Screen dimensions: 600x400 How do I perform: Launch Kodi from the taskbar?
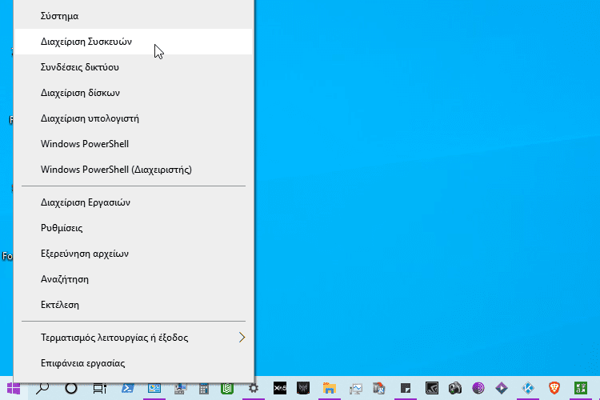click(x=528, y=389)
